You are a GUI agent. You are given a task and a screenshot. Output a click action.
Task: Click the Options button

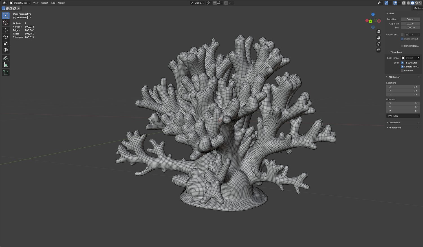(418, 8)
